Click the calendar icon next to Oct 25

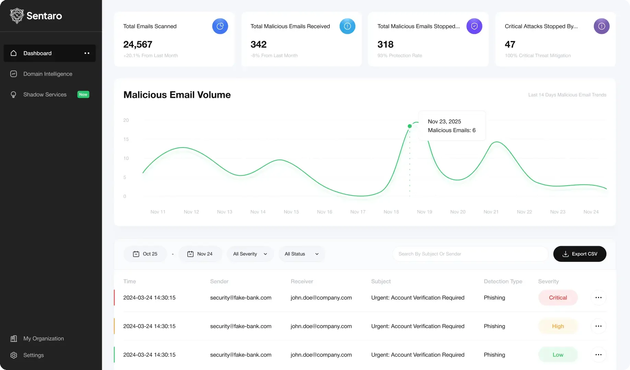[136, 254]
